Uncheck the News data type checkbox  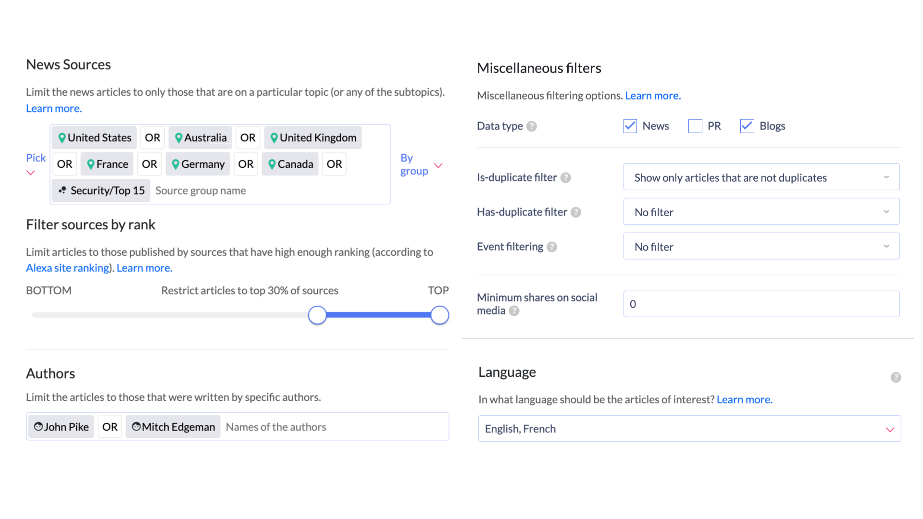tap(630, 126)
